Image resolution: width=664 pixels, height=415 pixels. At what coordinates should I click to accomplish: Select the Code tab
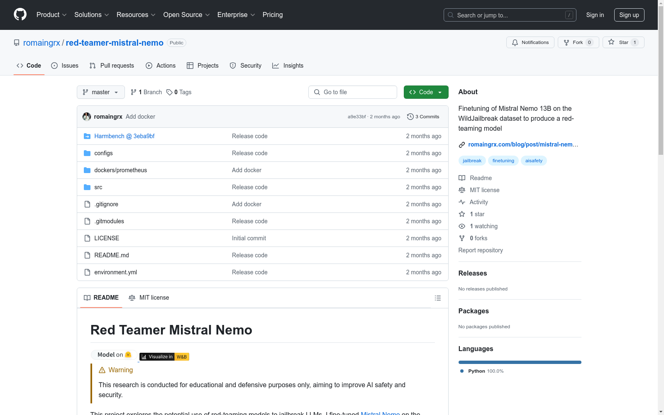click(29, 66)
